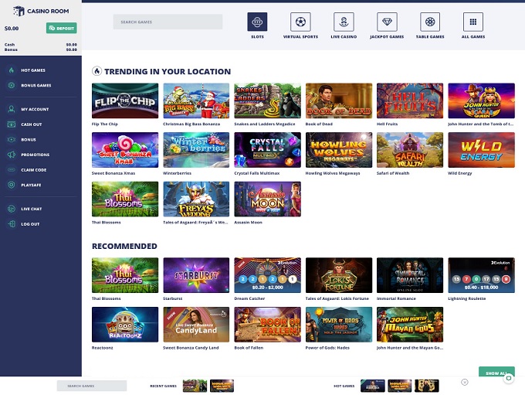Launch the Flip The Chip game thumbnail
The image size is (525, 395).
[124, 100]
